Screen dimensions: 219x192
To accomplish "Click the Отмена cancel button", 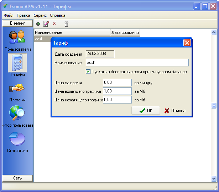I will coord(175,111).
